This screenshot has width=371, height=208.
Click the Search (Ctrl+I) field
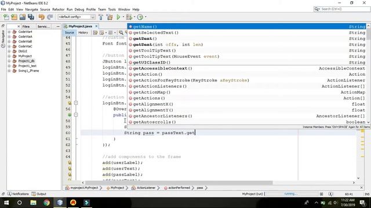point(345,9)
